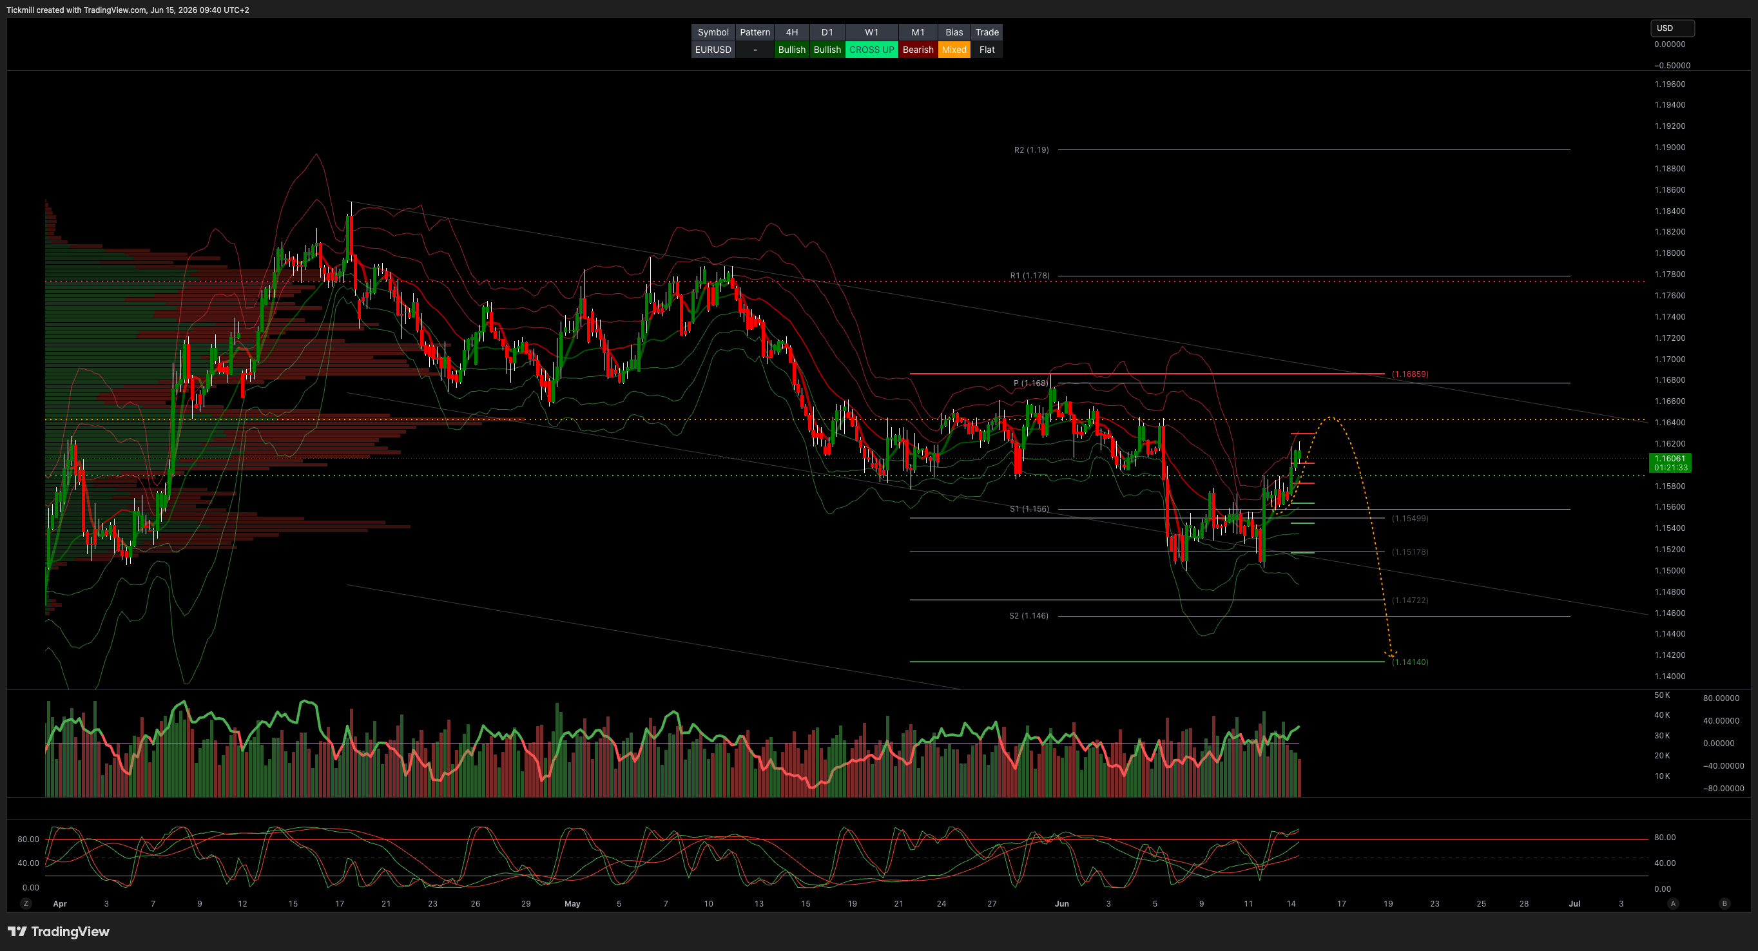Click the TradingView logo at bottom left

point(59,931)
